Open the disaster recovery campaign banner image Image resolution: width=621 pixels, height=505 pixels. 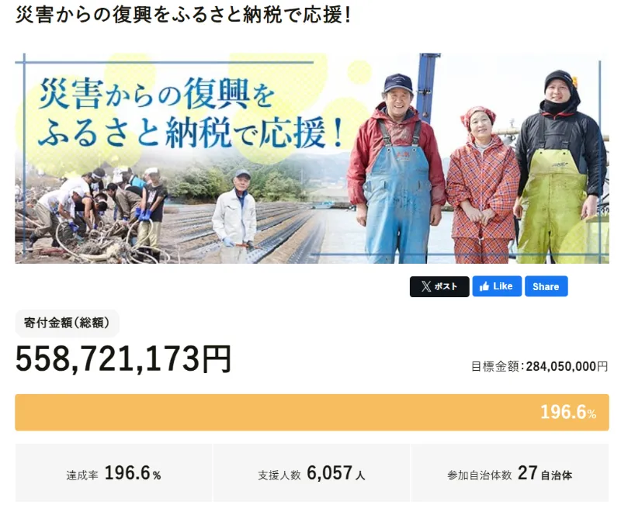[312, 158]
